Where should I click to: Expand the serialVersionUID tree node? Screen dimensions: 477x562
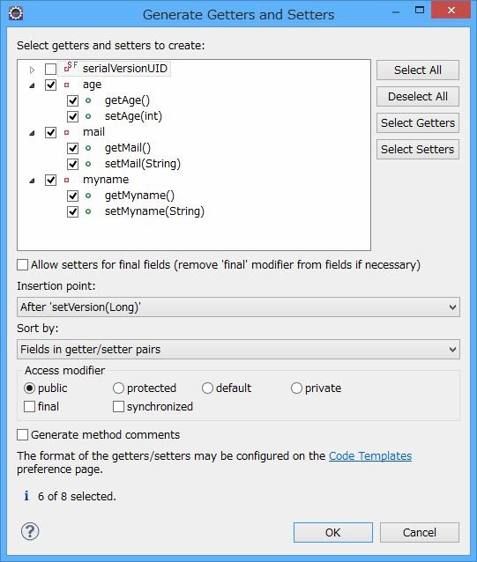click(x=33, y=70)
